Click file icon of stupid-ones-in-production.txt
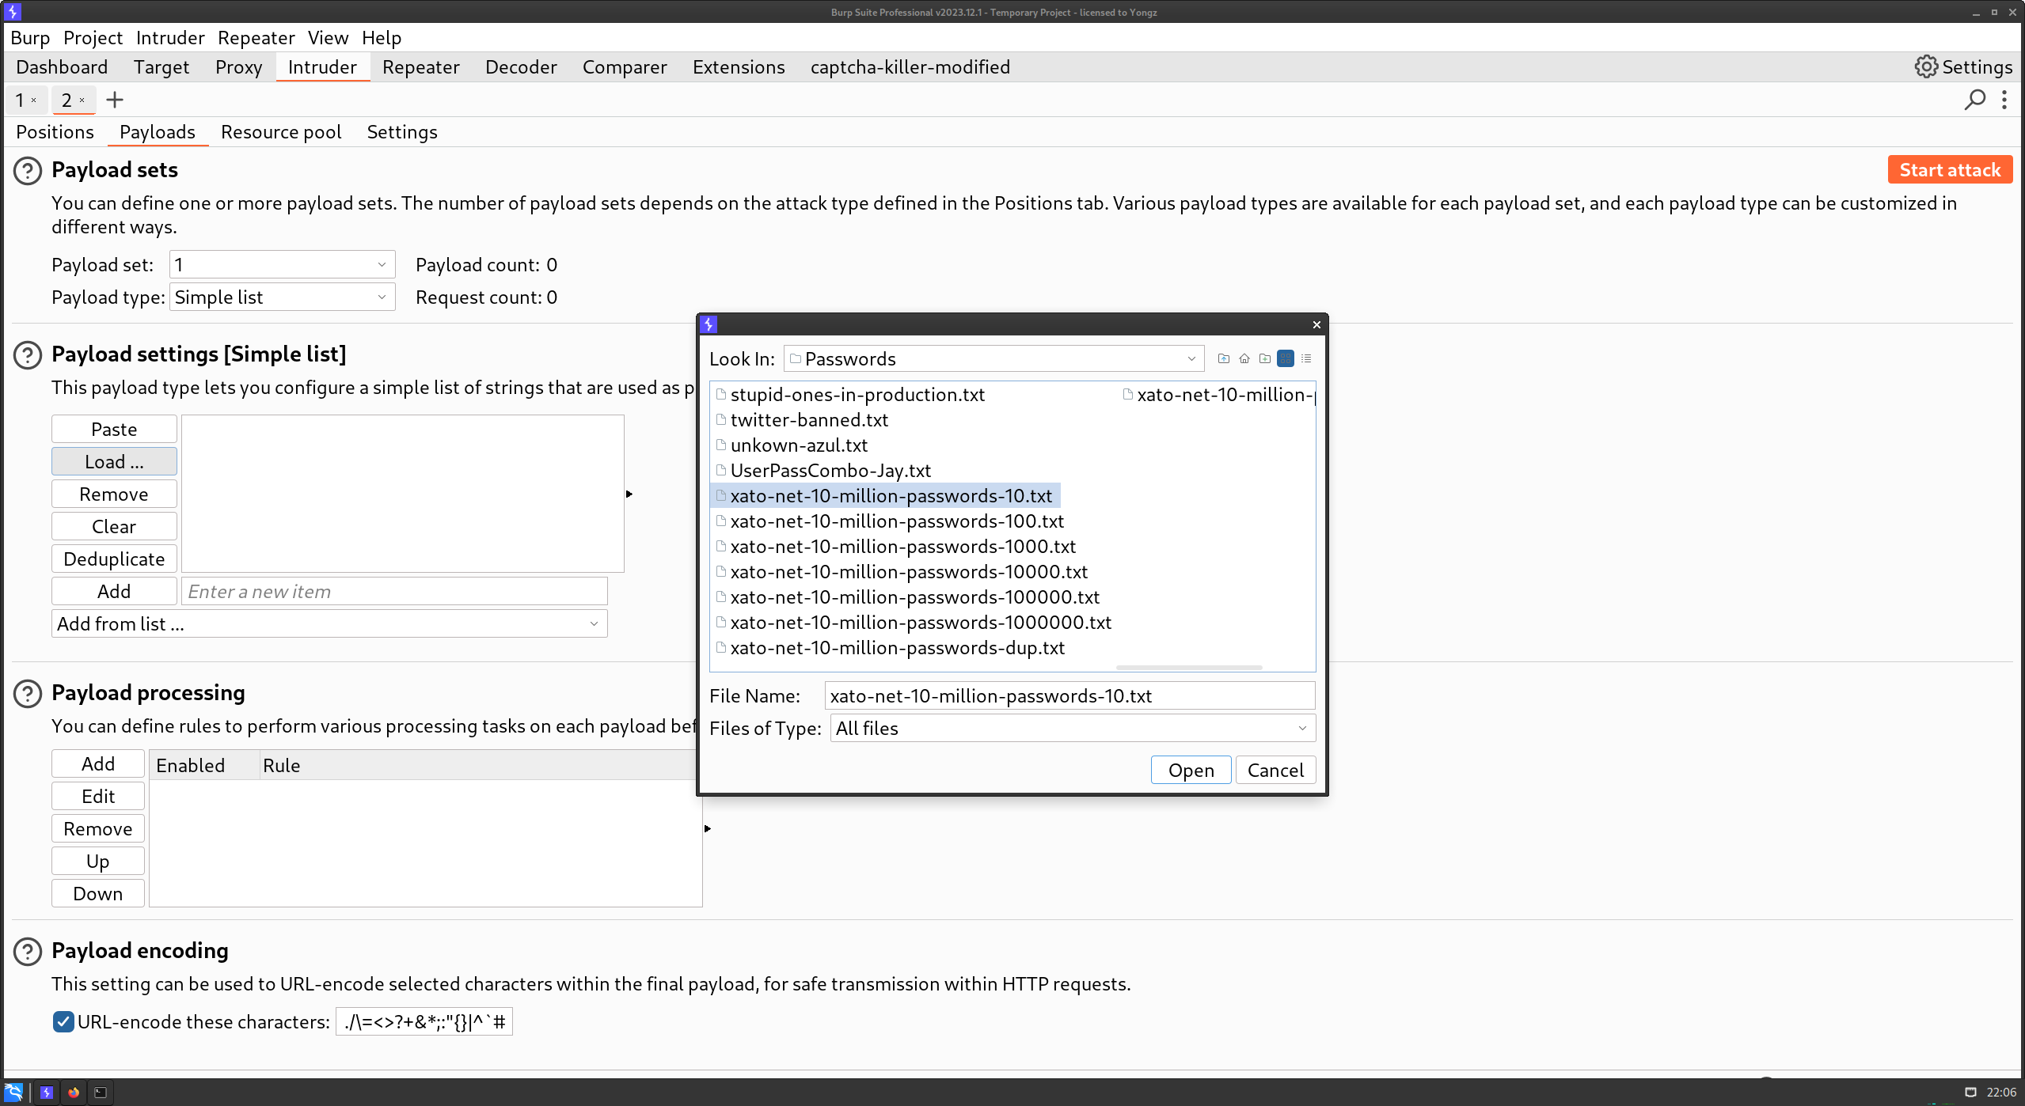 coord(721,394)
